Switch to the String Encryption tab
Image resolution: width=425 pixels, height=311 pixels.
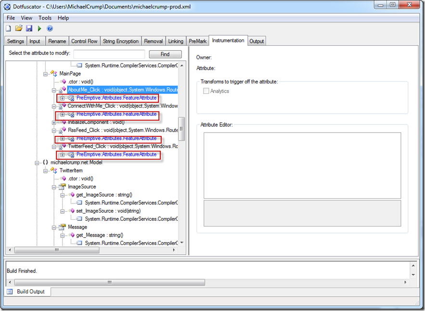click(121, 41)
